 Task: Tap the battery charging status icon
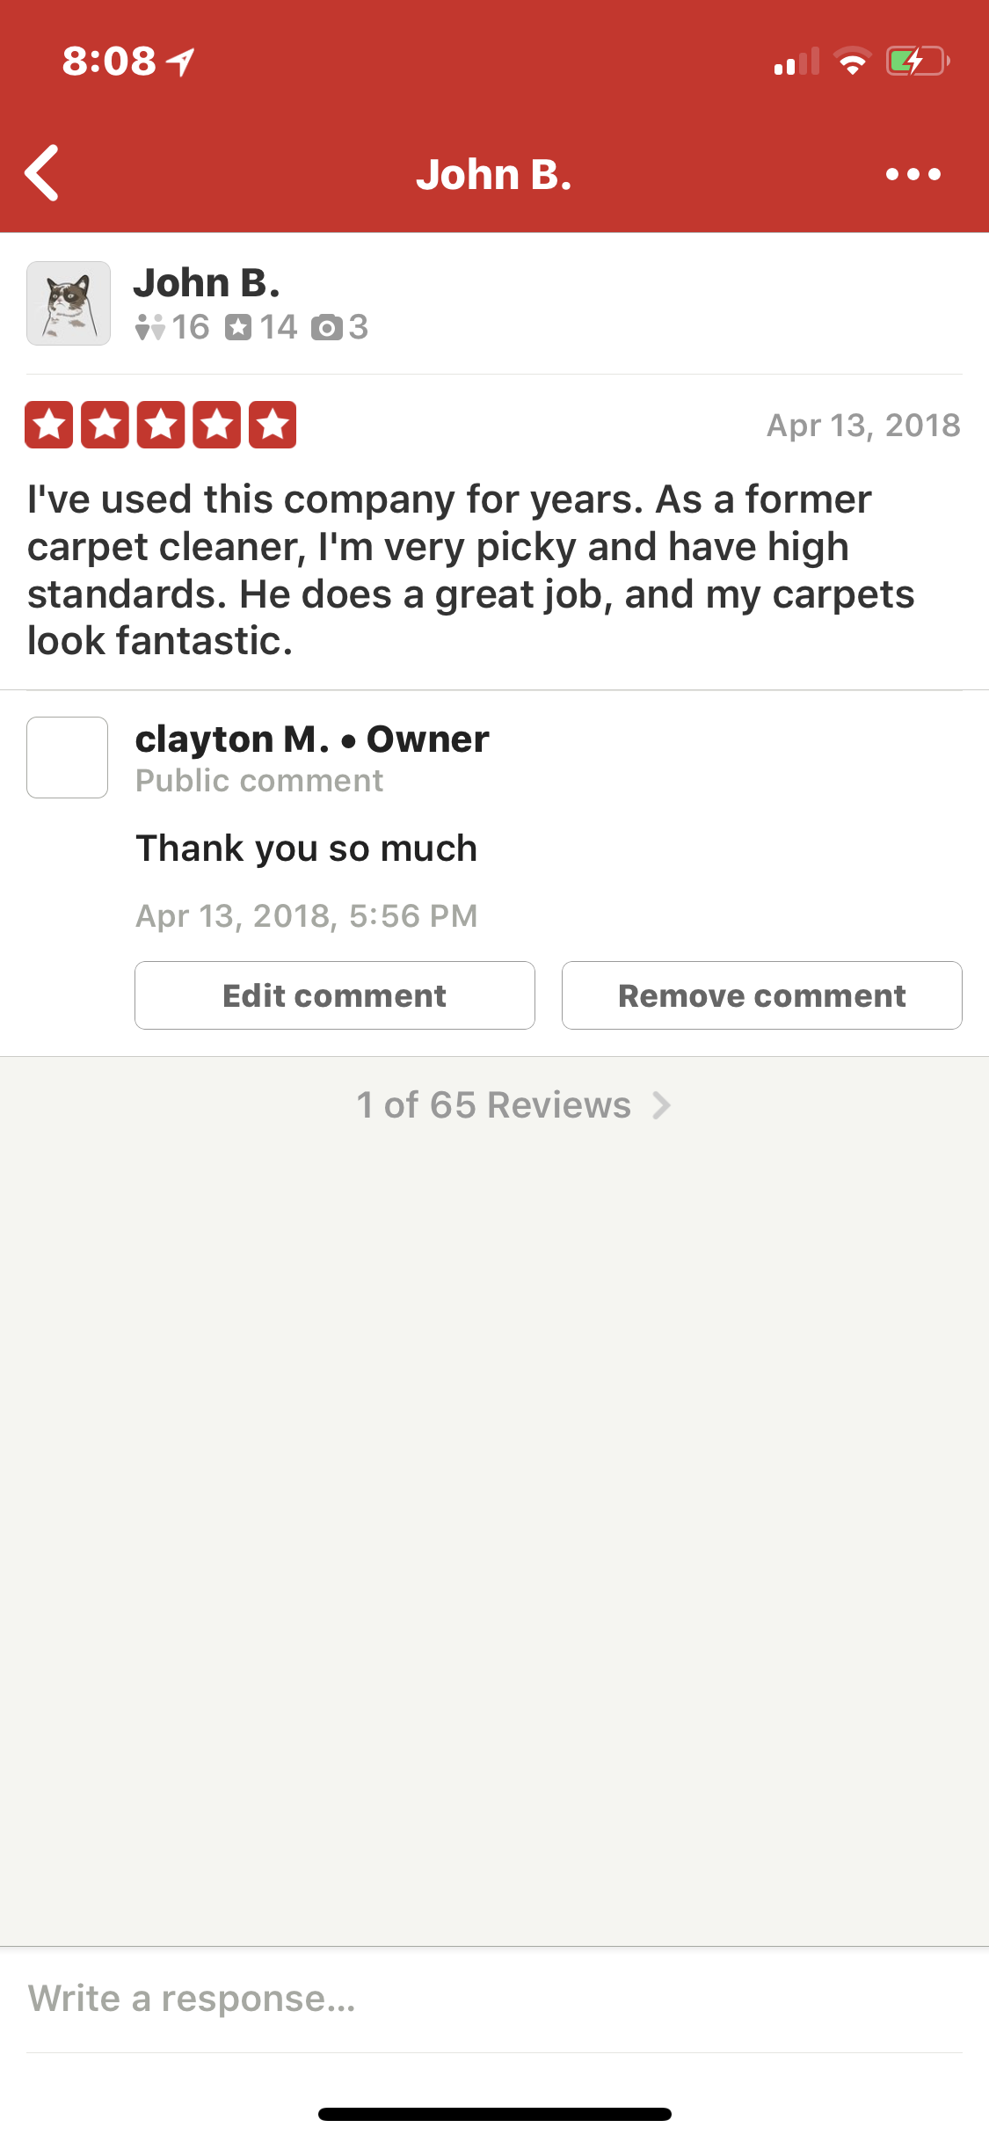[917, 62]
